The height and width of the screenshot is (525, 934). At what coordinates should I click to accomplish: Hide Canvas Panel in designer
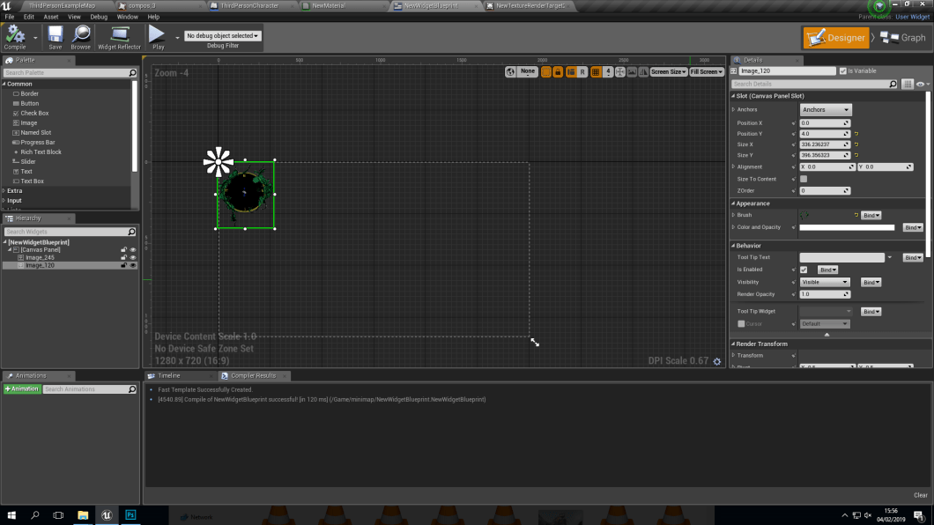pos(133,250)
